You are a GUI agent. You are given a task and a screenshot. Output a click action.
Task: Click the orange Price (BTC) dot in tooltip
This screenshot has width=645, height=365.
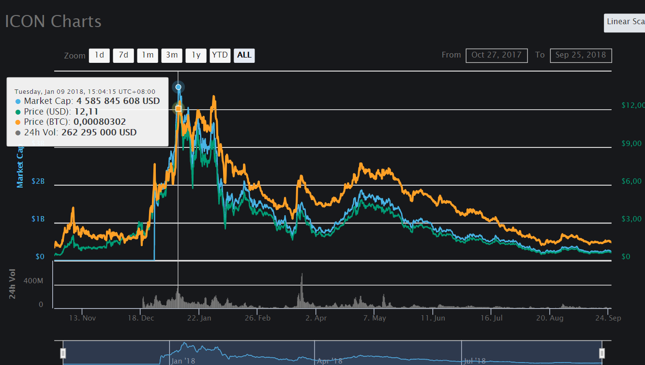18,122
